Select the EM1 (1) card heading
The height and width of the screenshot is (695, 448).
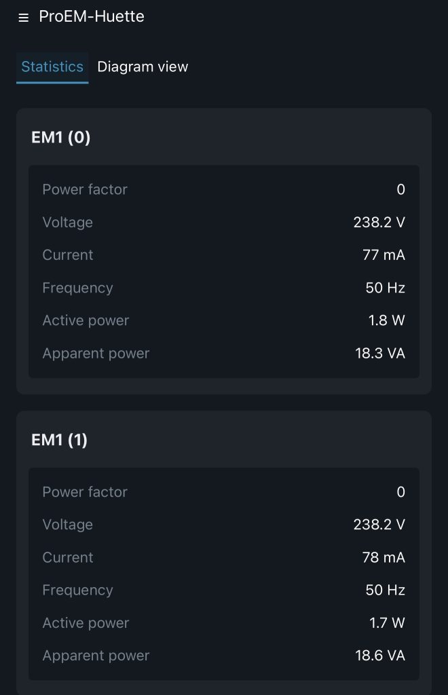(59, 440)
